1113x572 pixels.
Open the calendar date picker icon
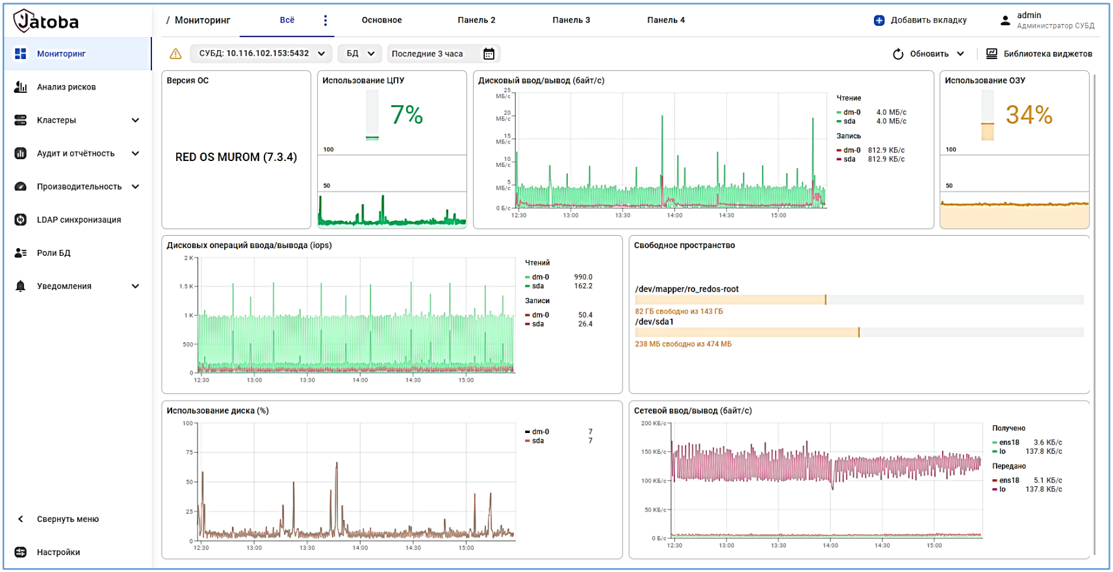[489, 54]
